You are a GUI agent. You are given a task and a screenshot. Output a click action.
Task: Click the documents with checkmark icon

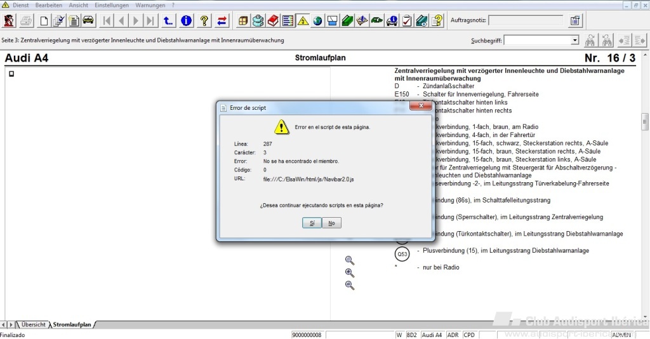(x=58, y=20)
